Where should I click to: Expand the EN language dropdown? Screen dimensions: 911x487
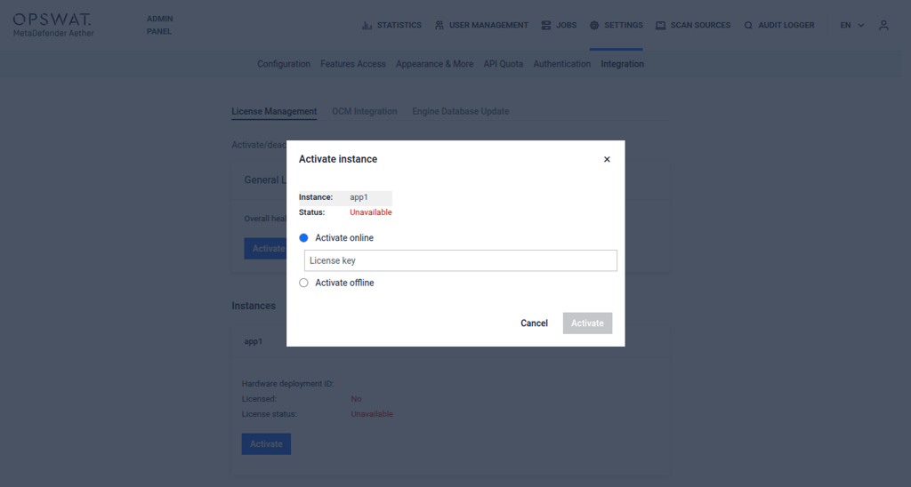(851, 25)
